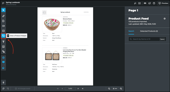The height and width of the screenshot is (92, 170).
Task: Click the 'Spring Lookbook' project title in the top bar
Action: point(13,2)
